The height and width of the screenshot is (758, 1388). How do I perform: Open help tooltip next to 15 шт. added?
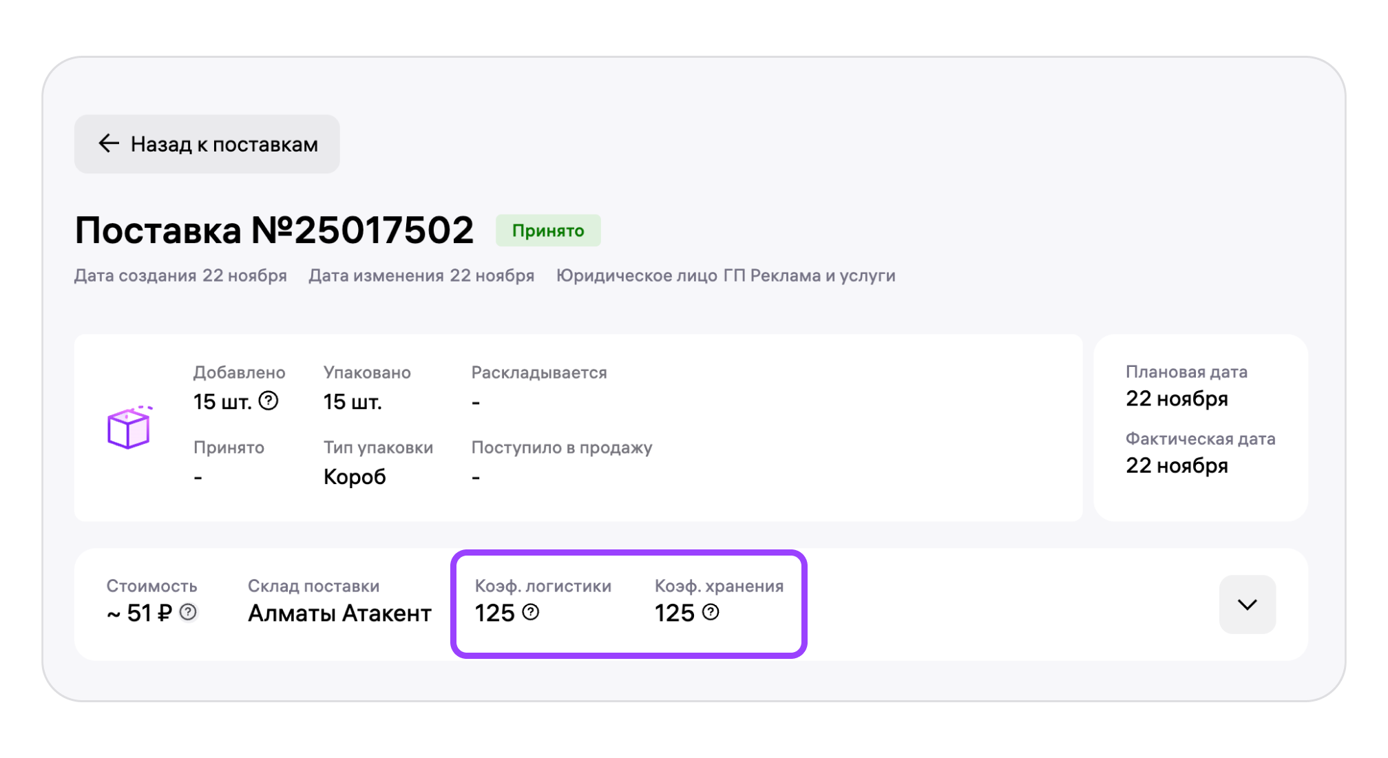269,401
